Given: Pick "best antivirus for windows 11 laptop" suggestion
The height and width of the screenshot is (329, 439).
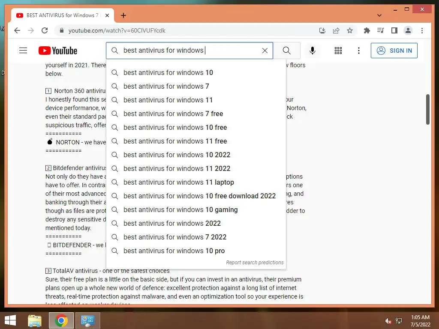Looking at the screenshot, I should (x=196, y=182).
